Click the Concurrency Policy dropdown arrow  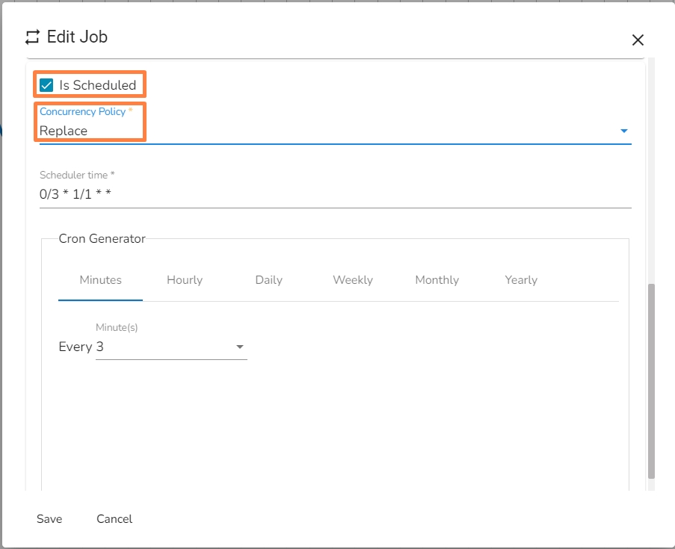click(x=623, y=131)
